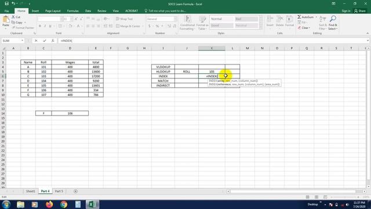Click the accounting dollar format icon
This screenshot has width=371, height=209.
pos(150,26)
